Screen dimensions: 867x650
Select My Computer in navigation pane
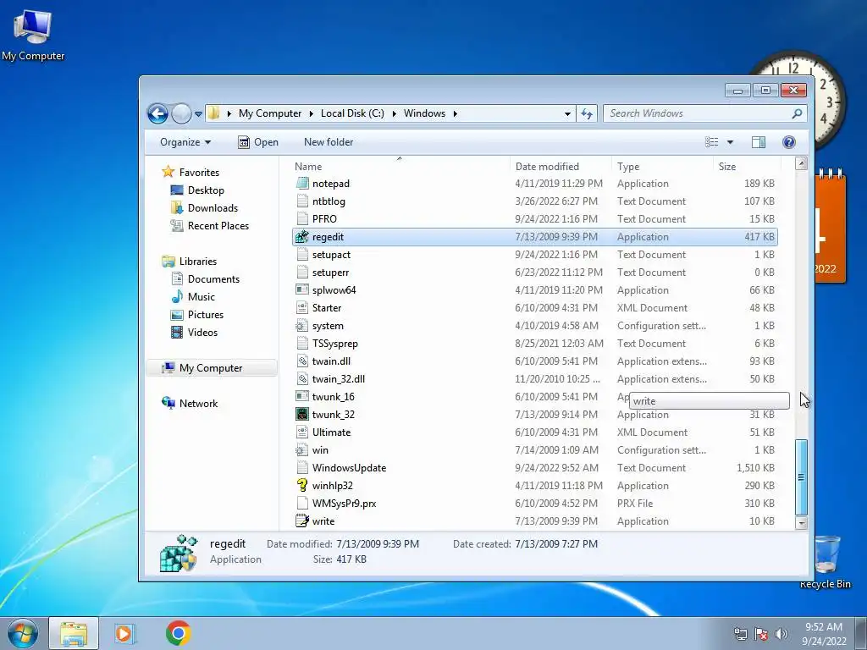pos(211,368)
